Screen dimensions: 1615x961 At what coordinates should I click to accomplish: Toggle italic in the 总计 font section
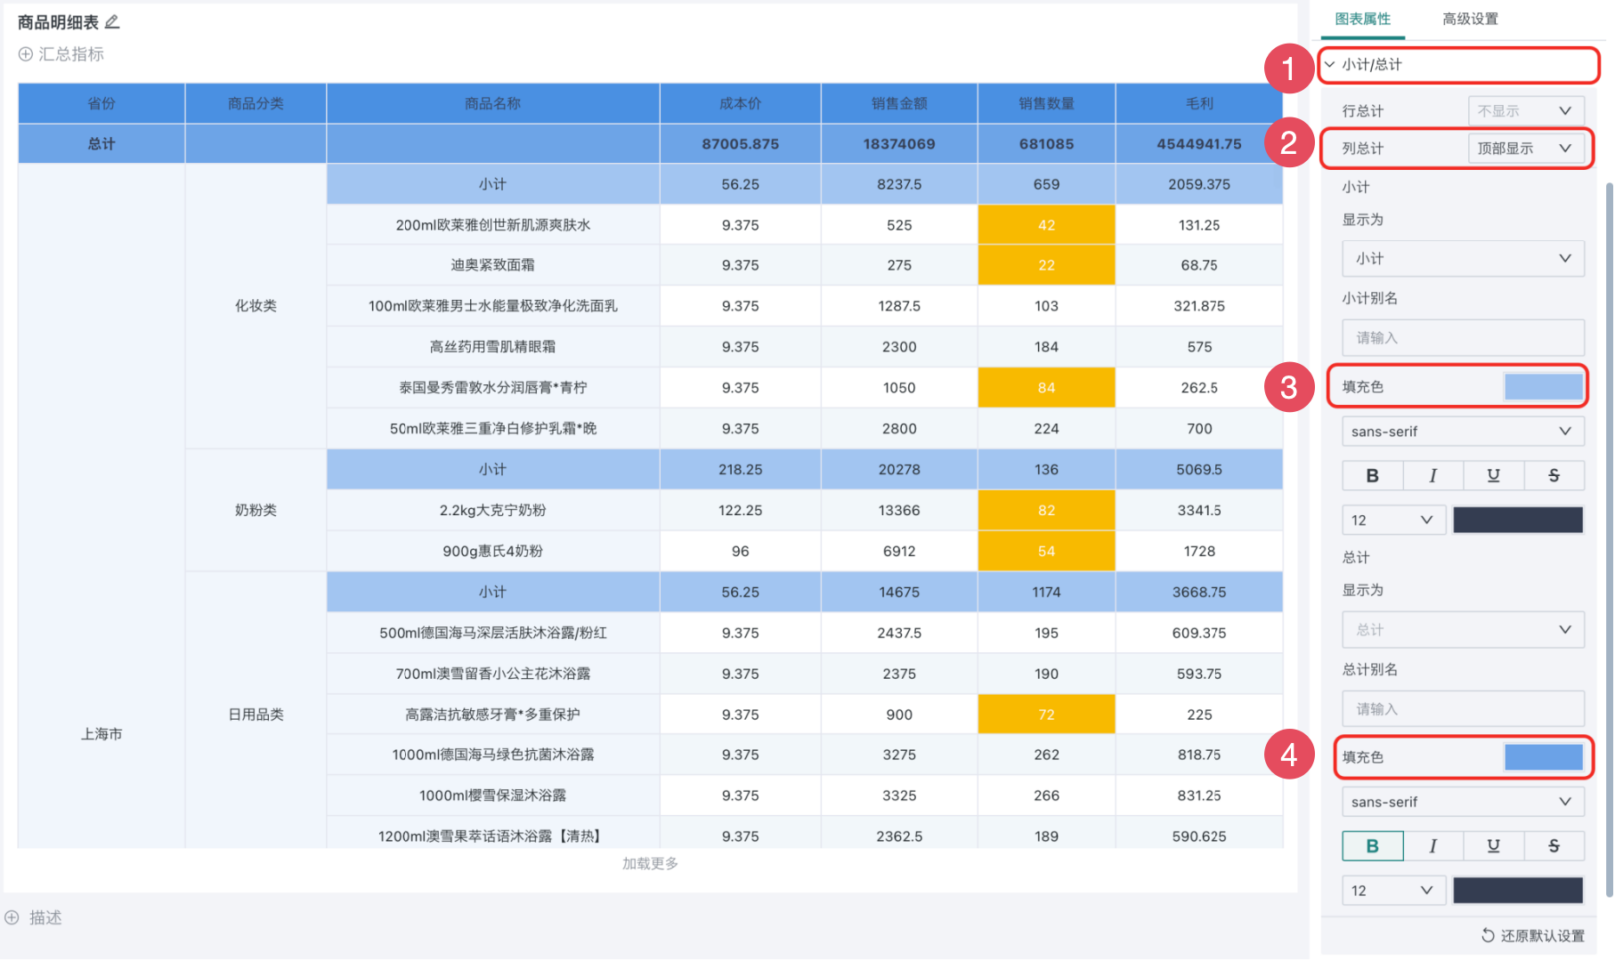[x=1433, y=846]
